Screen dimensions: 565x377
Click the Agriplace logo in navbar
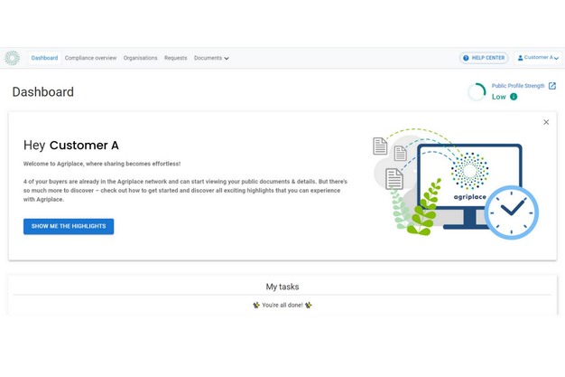[x=12, y=58]
